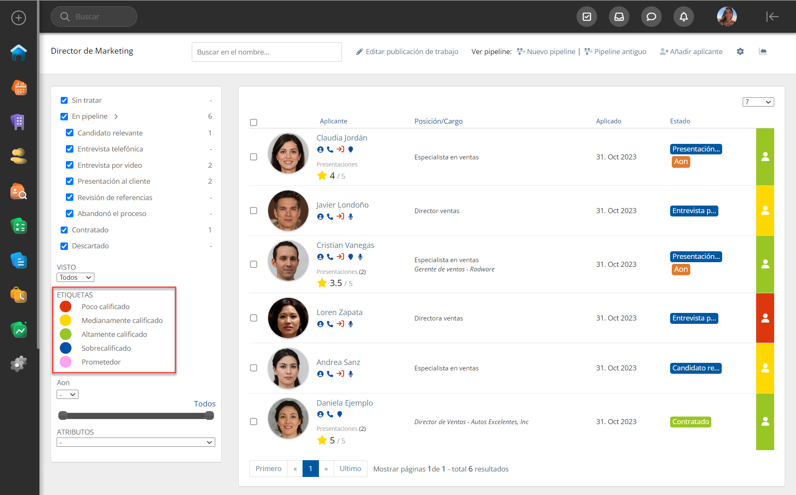796x495 pixels.
Task: Open the chart statistics icon in header
Action: tap(763, 52)
